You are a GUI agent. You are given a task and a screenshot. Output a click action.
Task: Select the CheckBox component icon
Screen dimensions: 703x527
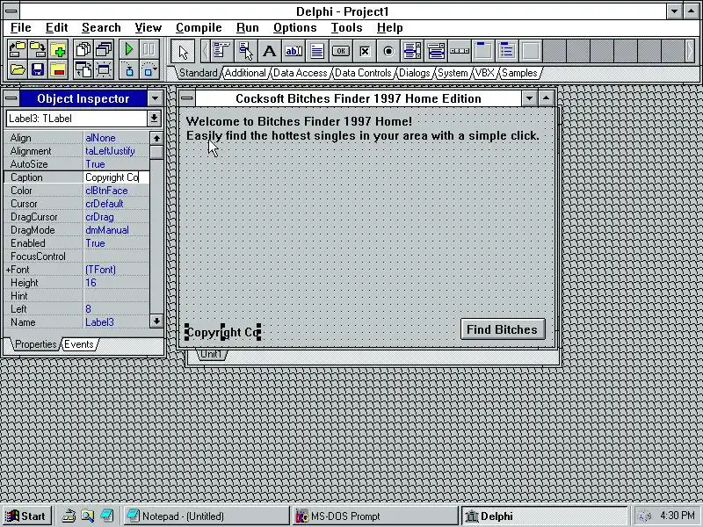(x=365, y=51)
